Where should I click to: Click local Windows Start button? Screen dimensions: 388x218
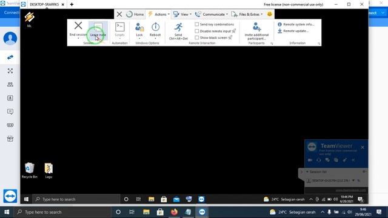[7, 212]
